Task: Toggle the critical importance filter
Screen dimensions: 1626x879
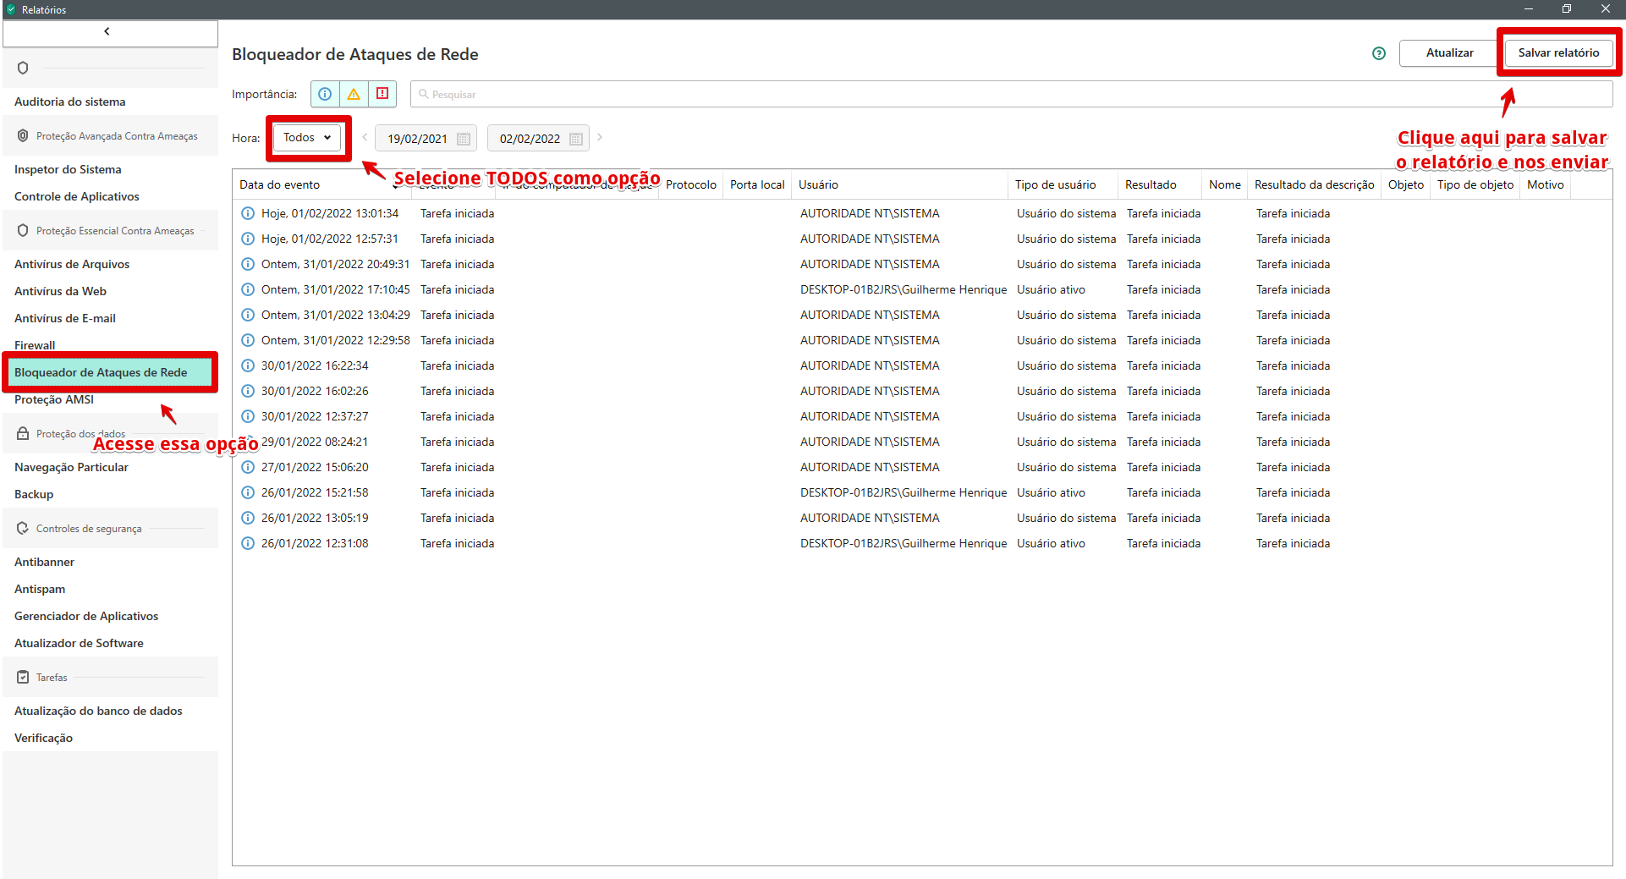Action: [x=382, y=94]
